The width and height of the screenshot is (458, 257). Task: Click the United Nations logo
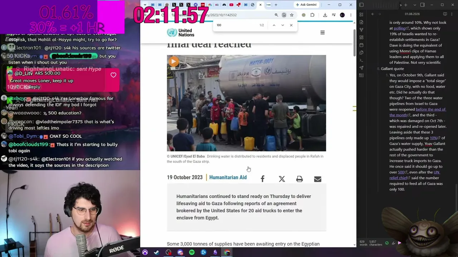[x=181, y=32]
